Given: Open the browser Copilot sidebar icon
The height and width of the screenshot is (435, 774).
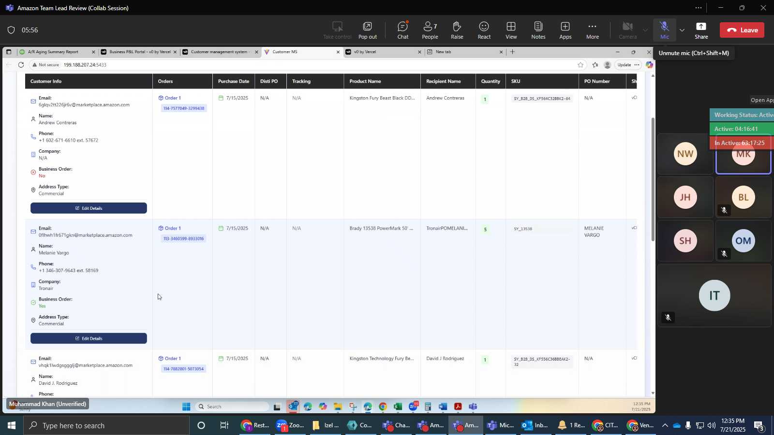Looking at the screenshot, I should pyautogui.click(x=649, y=65).
